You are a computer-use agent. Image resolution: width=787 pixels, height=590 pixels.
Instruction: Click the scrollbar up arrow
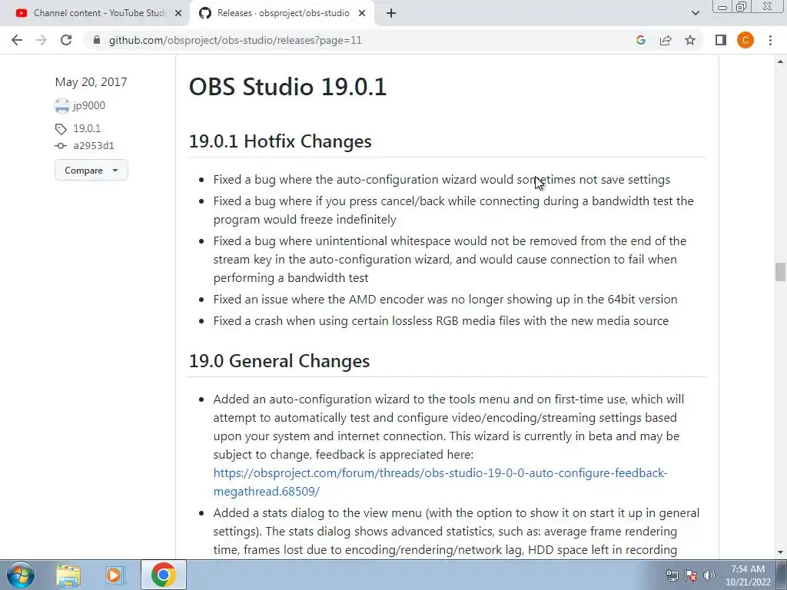[x=780, y=61]
